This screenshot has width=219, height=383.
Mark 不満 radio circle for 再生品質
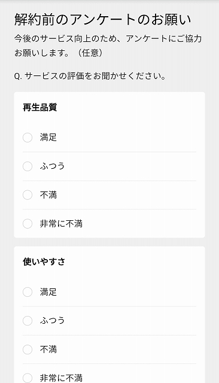[x=28, y=195]
